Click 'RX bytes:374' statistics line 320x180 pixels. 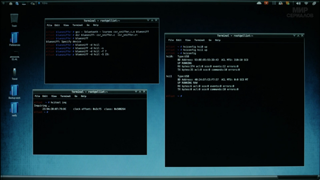[208, 66]
